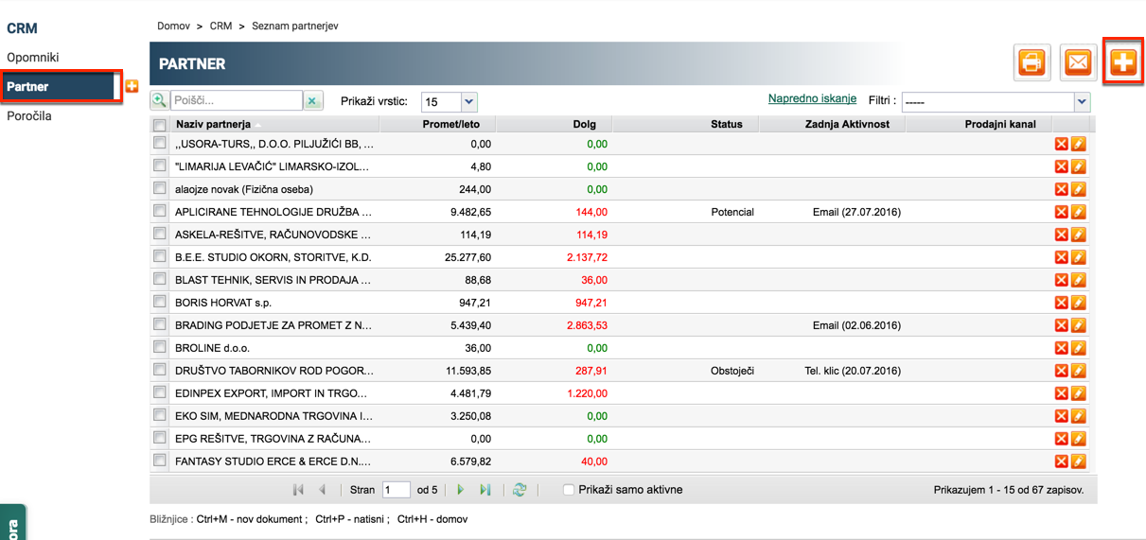This screenshot has height=540, width=1146.
Task: Edit the BROLINE d.o.o. row with the pencil icon
Action: 1078,348
